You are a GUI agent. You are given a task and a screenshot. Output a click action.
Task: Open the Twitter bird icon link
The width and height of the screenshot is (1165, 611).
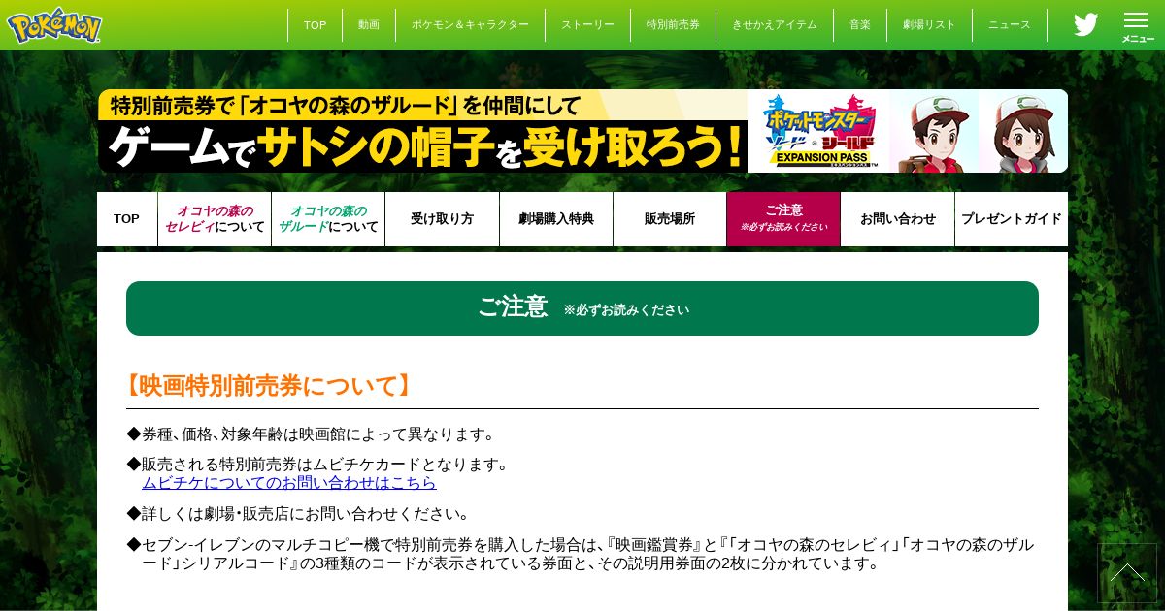(1085, 24)
